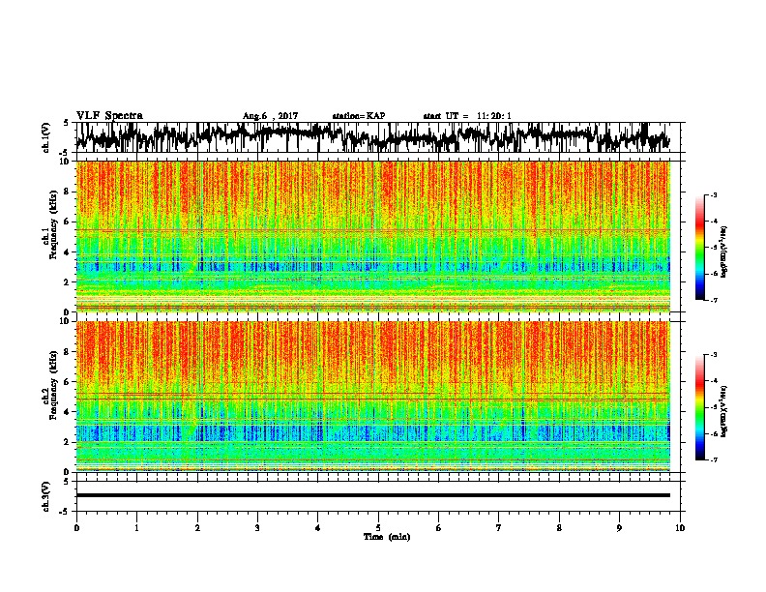Click time-axis tick label "5"
766x592 pixels.
378,528
